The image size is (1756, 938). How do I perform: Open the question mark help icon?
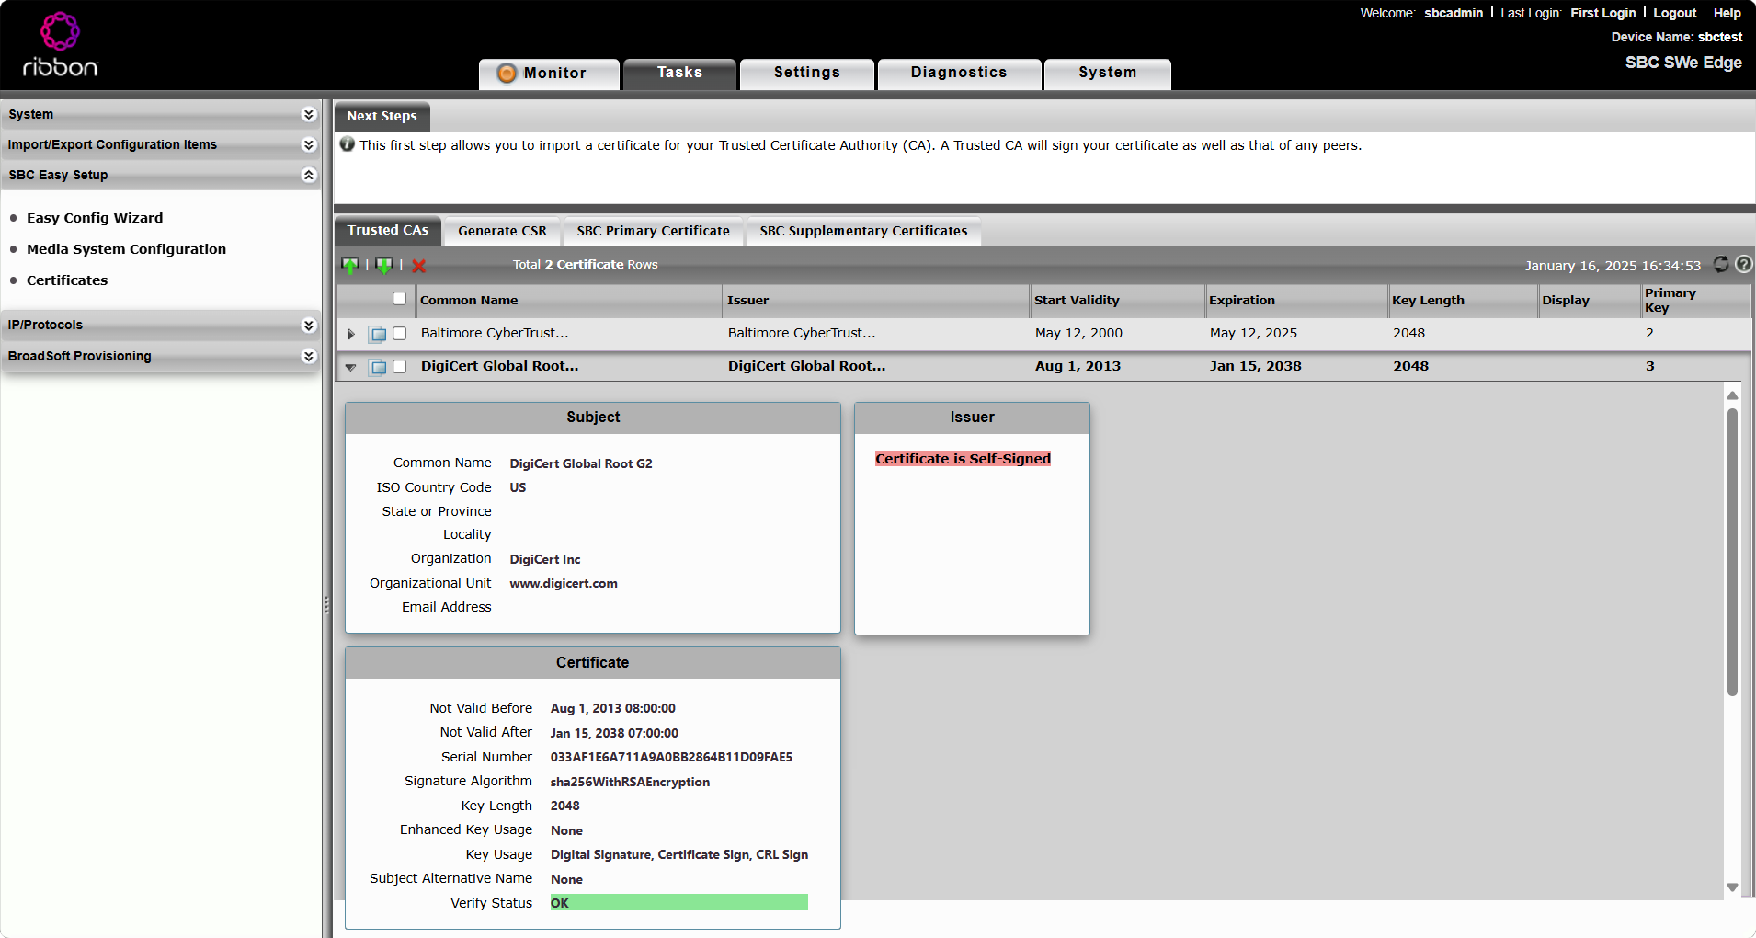tap(1743, 265)
